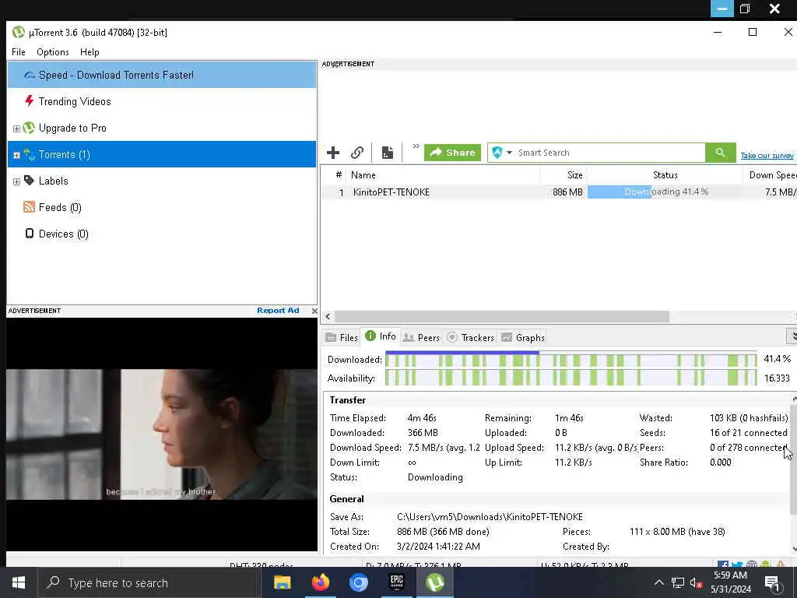Open the Help menu
The height and width of the screenshot is (598, 797).
point(90,52)
